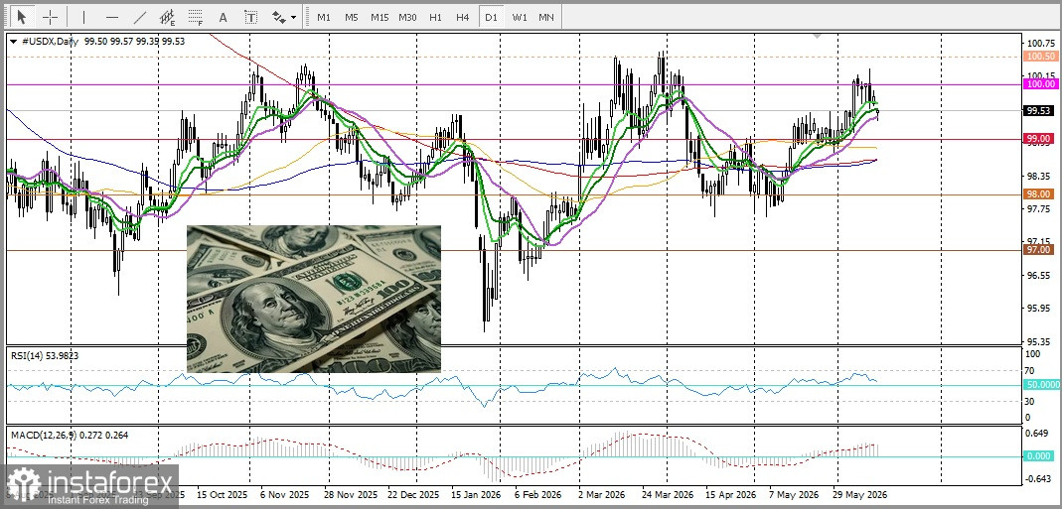This screenshot has height=509, width=1062.
Task: Click the 96.55 price scale value
Action: [x=1040, y=276]
